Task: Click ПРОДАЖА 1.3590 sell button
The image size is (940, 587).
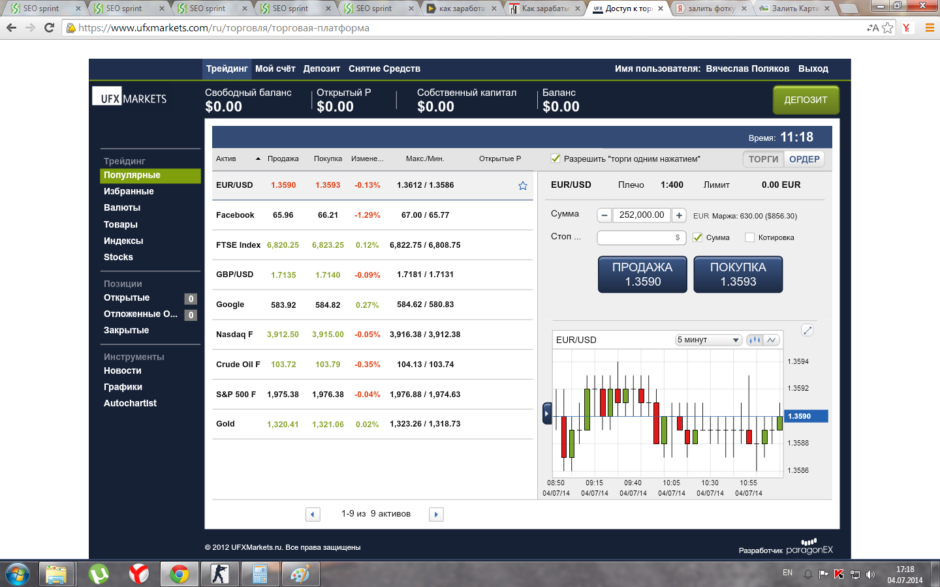Action: [642, 275]
